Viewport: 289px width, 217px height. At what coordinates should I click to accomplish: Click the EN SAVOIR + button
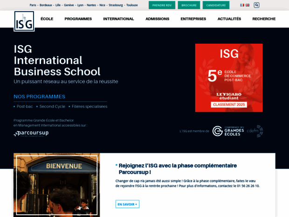(127, 204)
